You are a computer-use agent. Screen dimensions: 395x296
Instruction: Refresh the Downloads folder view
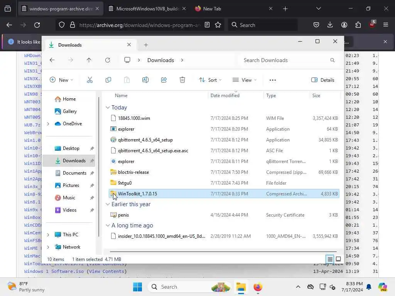tap(108, 60)
